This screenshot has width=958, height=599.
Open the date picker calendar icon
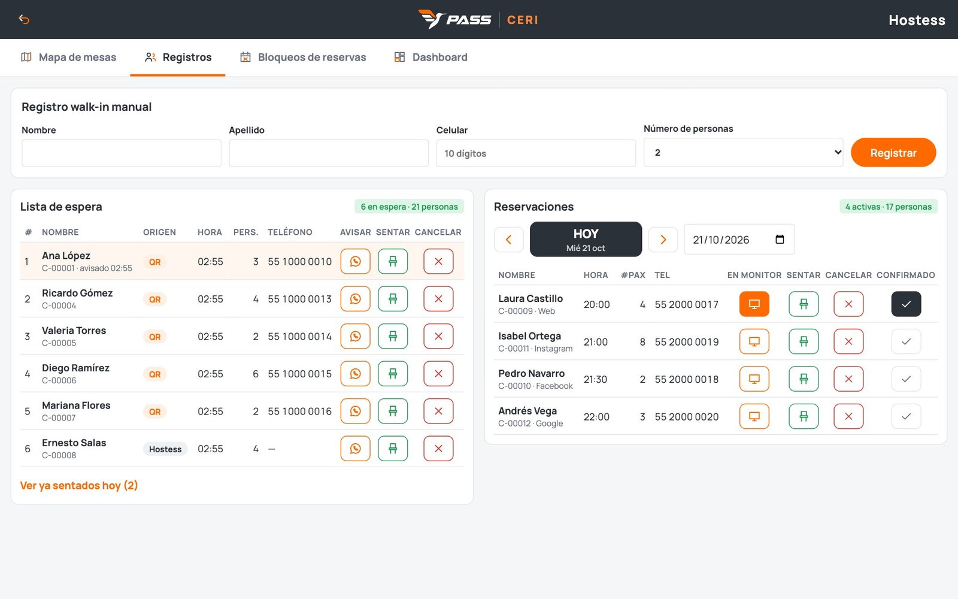(780, 240)
